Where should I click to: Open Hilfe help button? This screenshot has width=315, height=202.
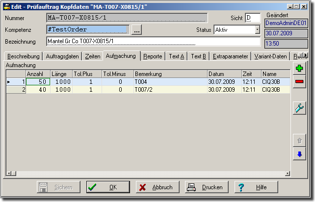(256, 187)
